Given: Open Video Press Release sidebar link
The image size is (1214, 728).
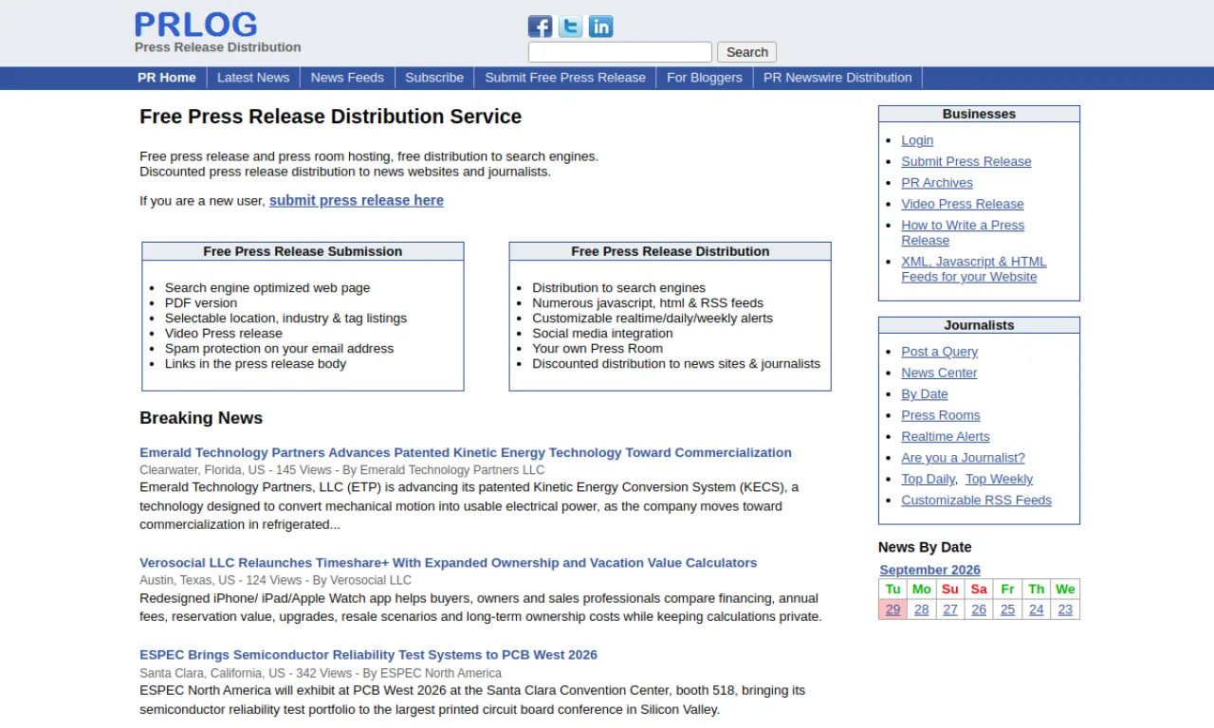Looking at the screenshot, I should click(x=963, y=204).
